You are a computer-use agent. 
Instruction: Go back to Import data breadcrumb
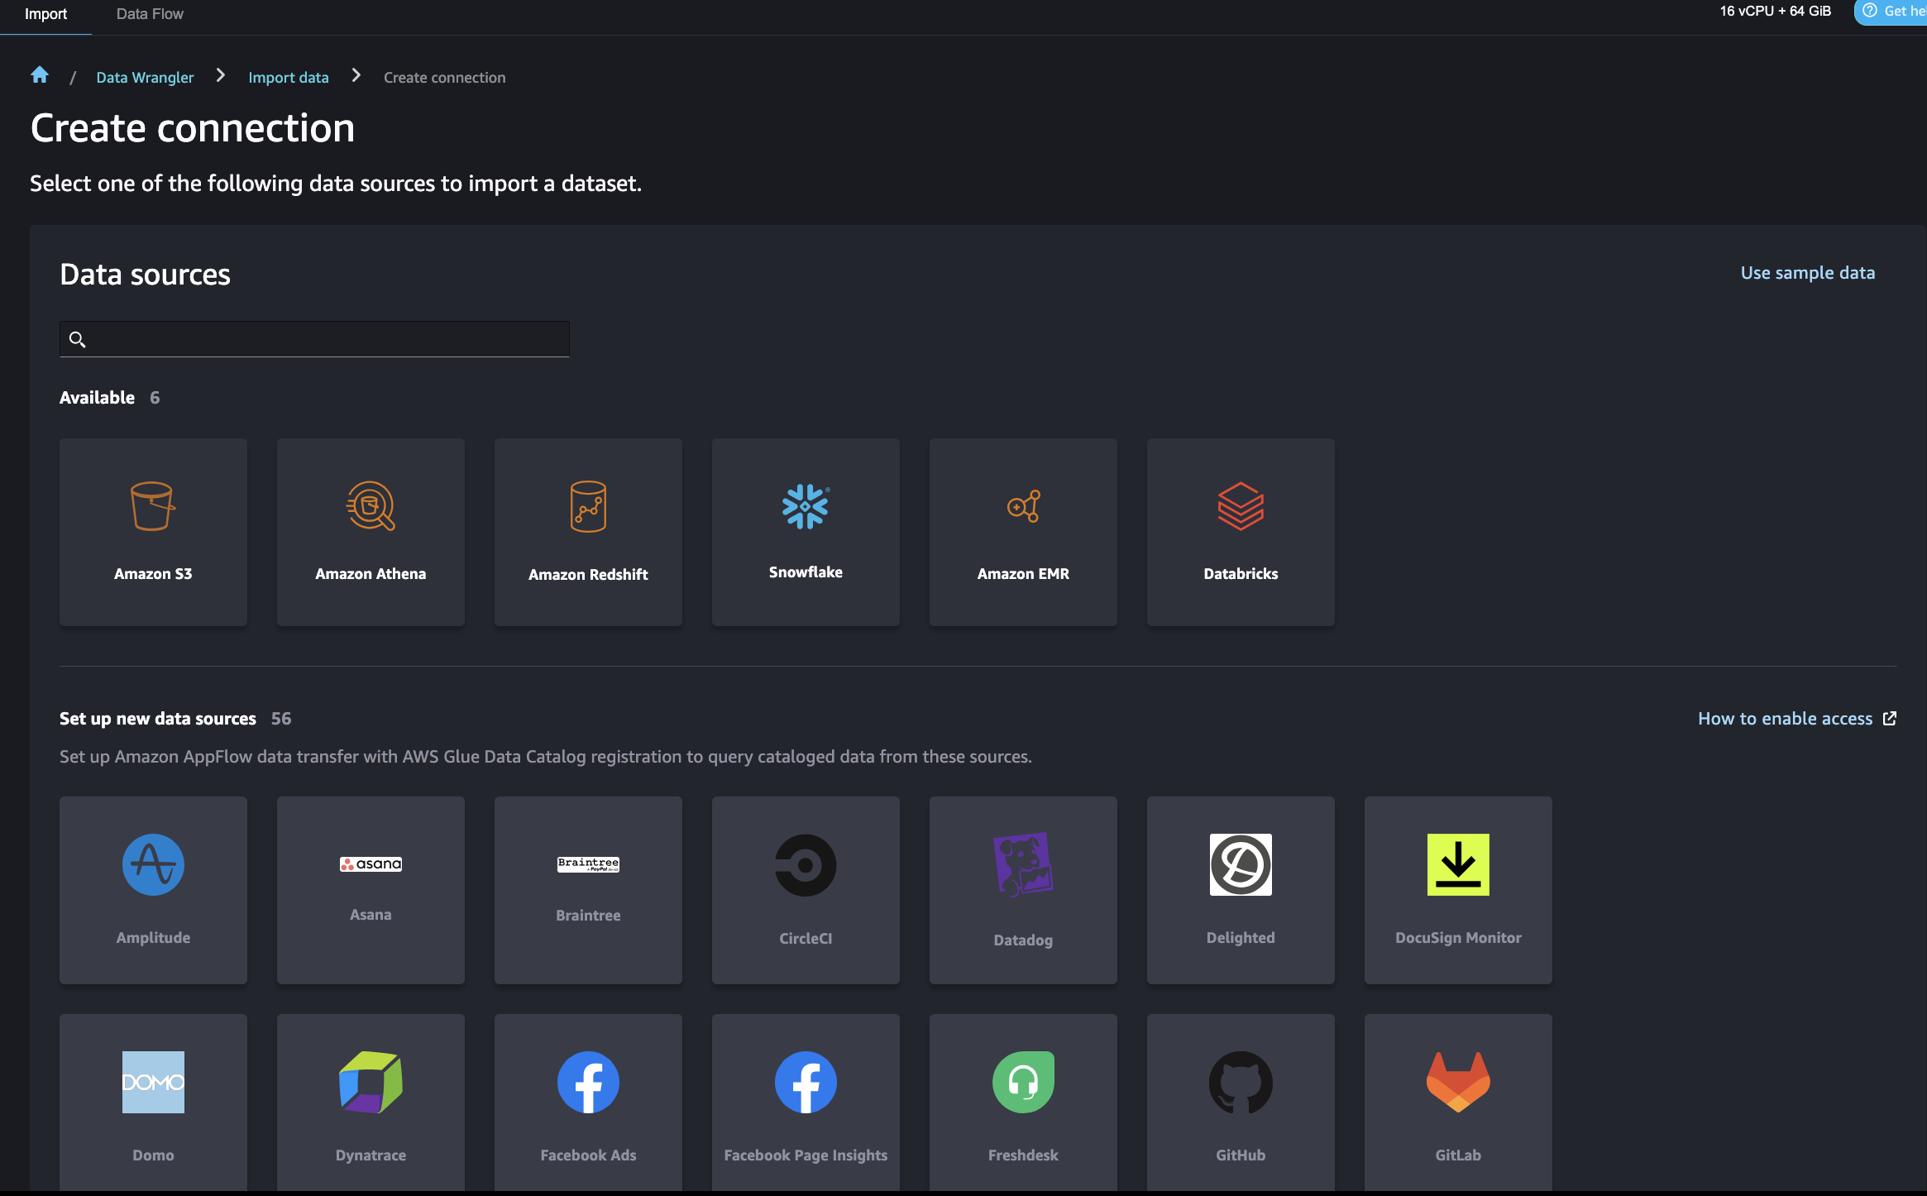pos(289,78)
